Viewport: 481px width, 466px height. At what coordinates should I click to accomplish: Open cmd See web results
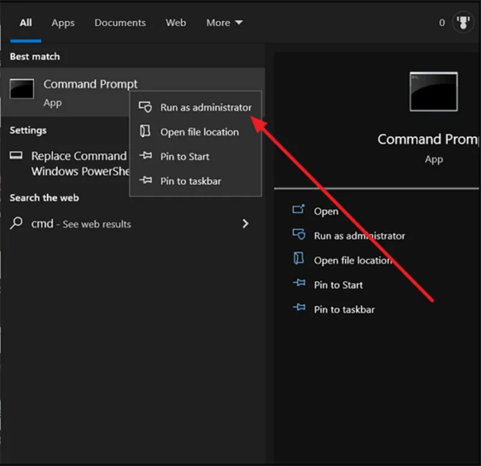(x=132, y=224)
